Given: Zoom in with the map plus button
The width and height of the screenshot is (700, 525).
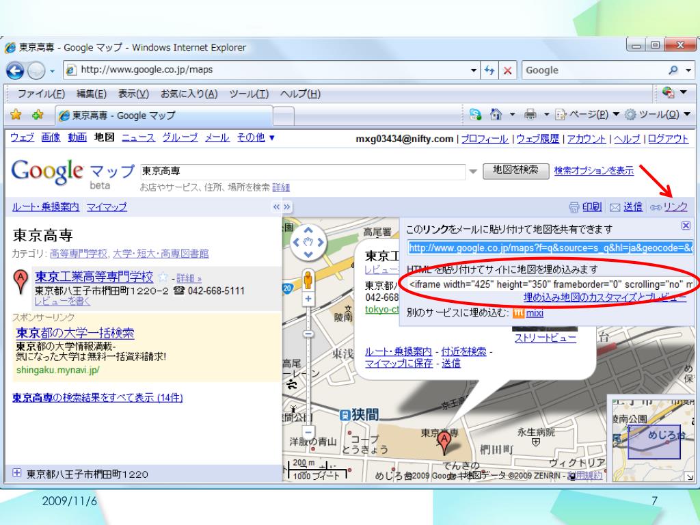Looking at the screenshot, I should [308, 299].
